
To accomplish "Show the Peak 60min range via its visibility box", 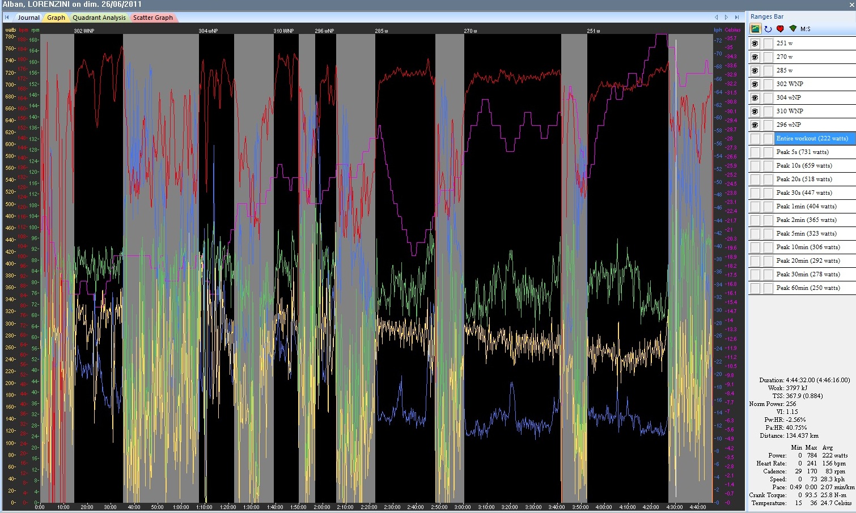I will tap(755, 288).
